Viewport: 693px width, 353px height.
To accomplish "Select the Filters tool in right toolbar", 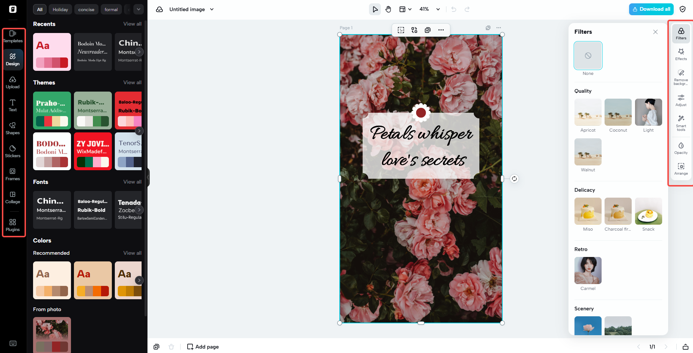I will (x=681, y=33).
